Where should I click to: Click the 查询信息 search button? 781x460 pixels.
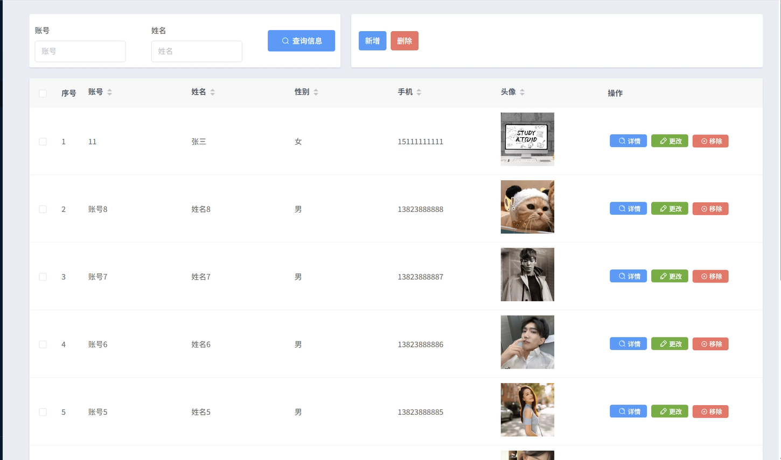coord(301,41)
